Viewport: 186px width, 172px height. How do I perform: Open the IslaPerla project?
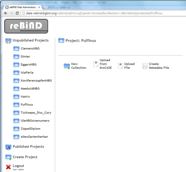click(27, 73)
